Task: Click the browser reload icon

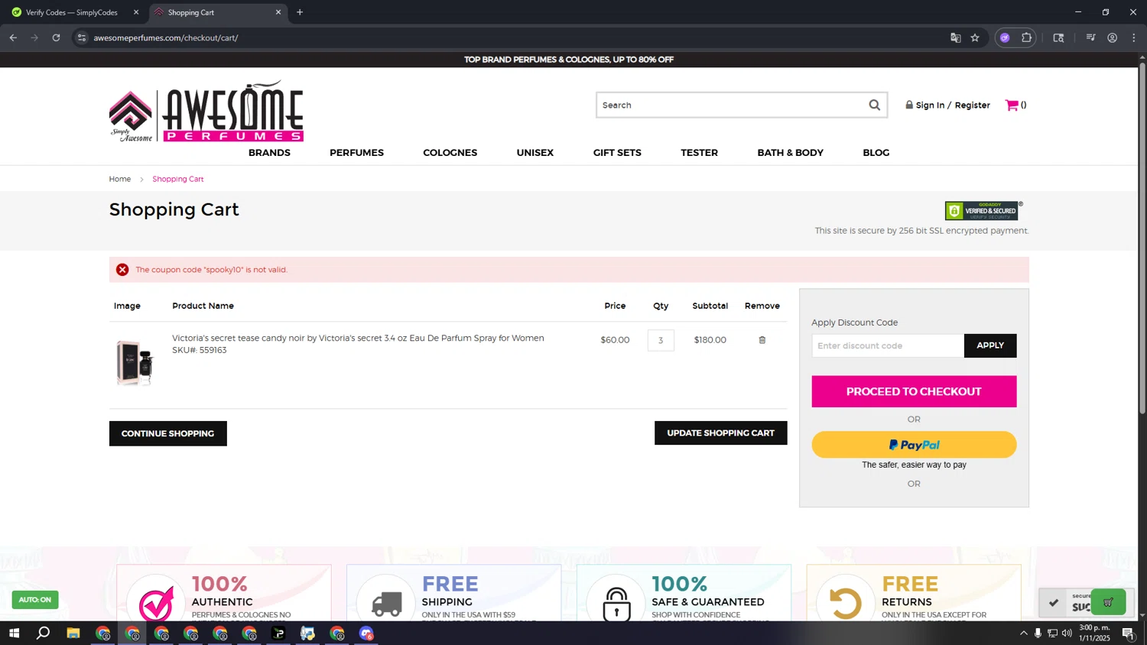Action: tap(56, 37)
